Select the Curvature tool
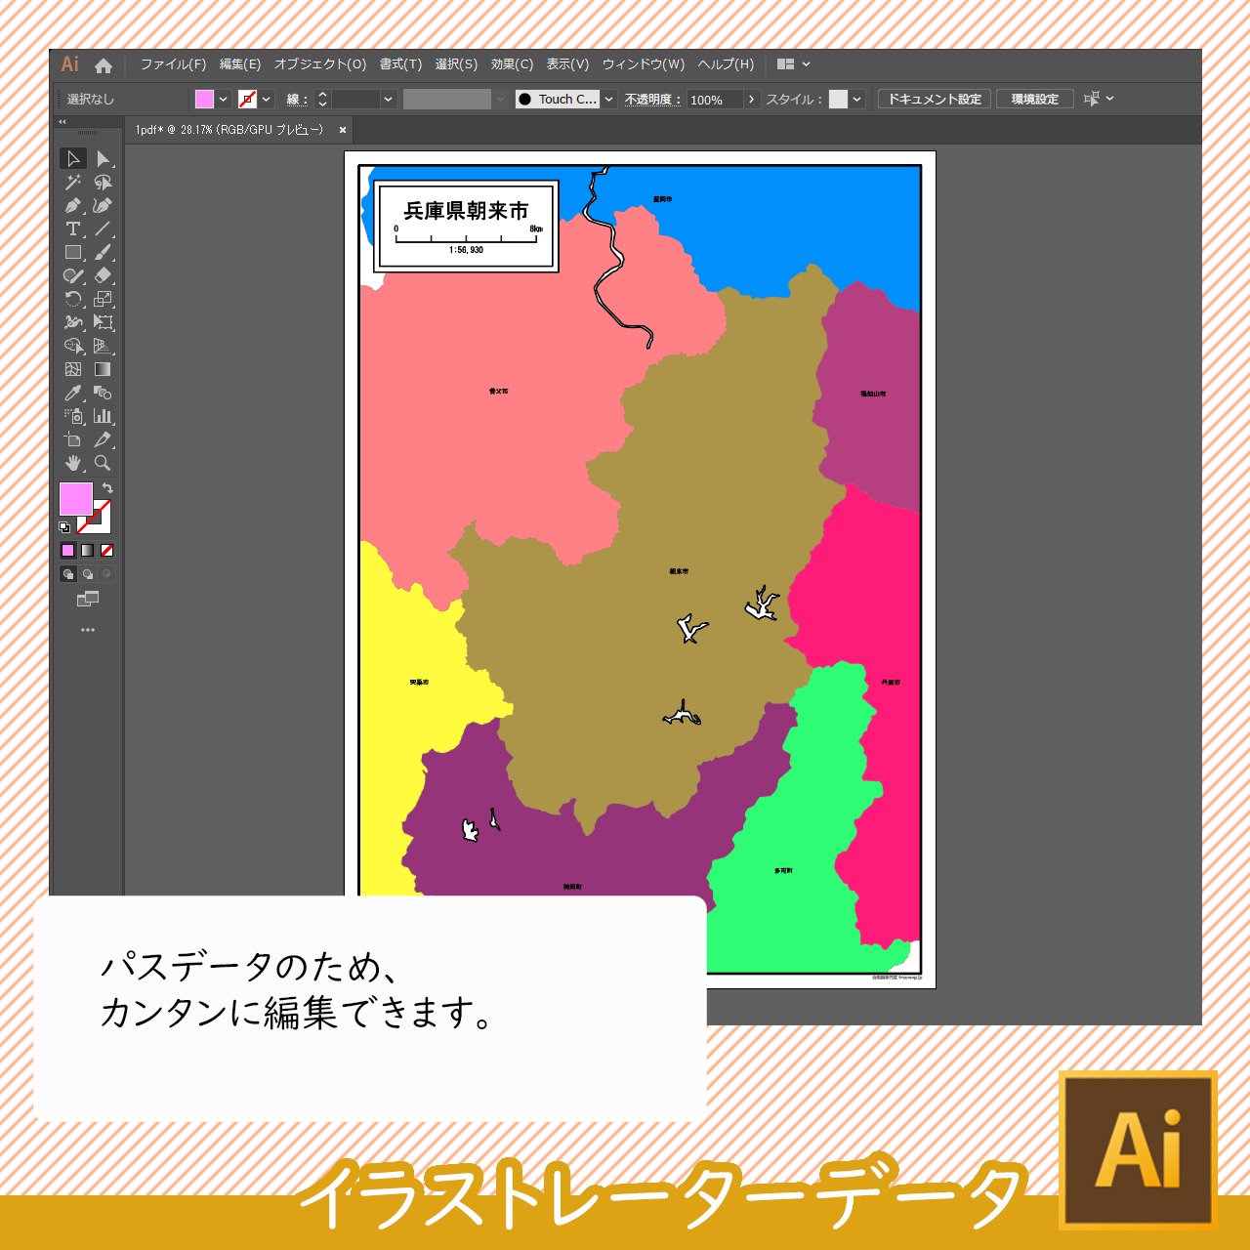This screenshot has height=1250, width=1250. [x=103, y=205]
